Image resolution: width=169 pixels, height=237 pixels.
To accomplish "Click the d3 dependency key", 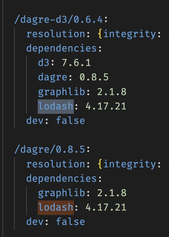I will point(44,63).
